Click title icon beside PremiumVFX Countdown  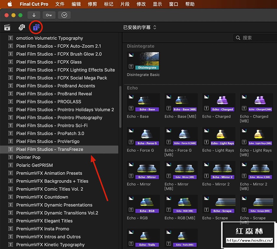pos(11,197)
